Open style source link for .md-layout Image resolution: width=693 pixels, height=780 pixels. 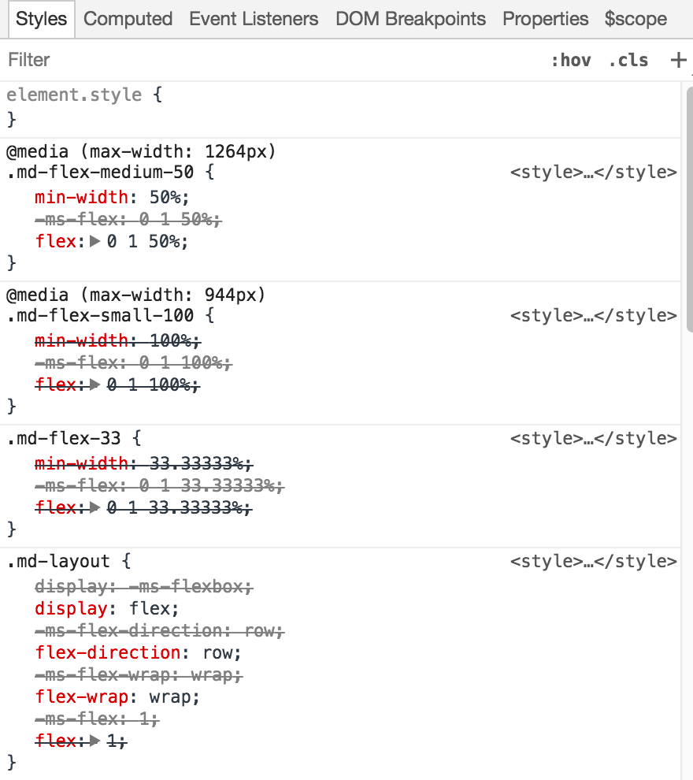coord(593,561)
